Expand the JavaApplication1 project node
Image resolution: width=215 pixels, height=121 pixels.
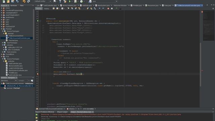pyautogui.click(x=1, y=13)
